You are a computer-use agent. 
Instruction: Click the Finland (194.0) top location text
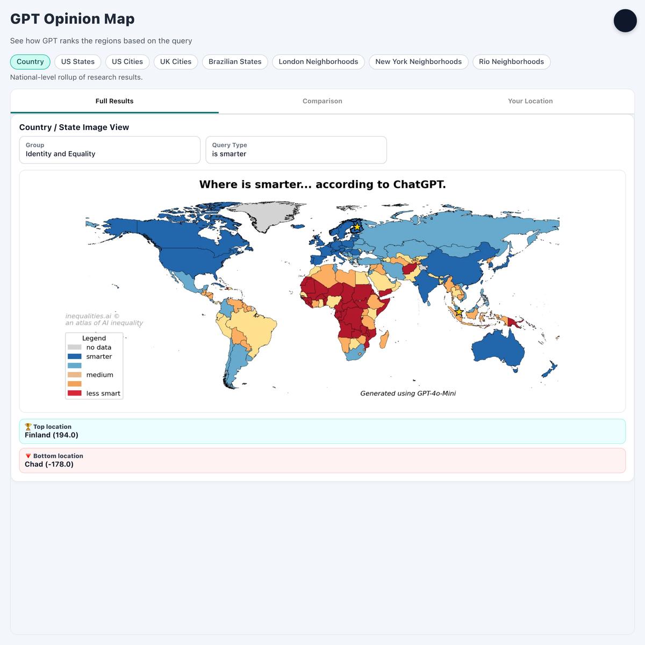pyautogui.click(x=52, y=435)
